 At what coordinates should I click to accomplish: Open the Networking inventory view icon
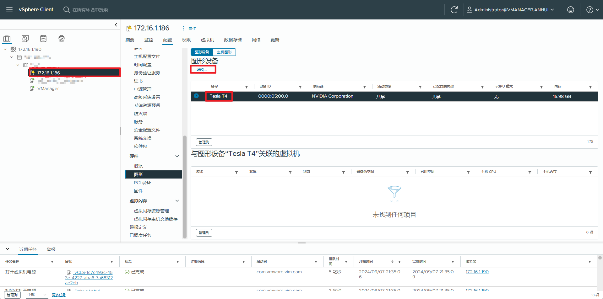pyautogui.click(x=62, y=39)
